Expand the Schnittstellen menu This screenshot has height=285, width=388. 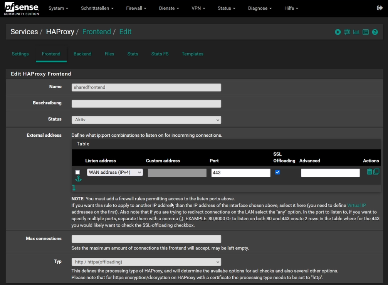coord(97,8)
